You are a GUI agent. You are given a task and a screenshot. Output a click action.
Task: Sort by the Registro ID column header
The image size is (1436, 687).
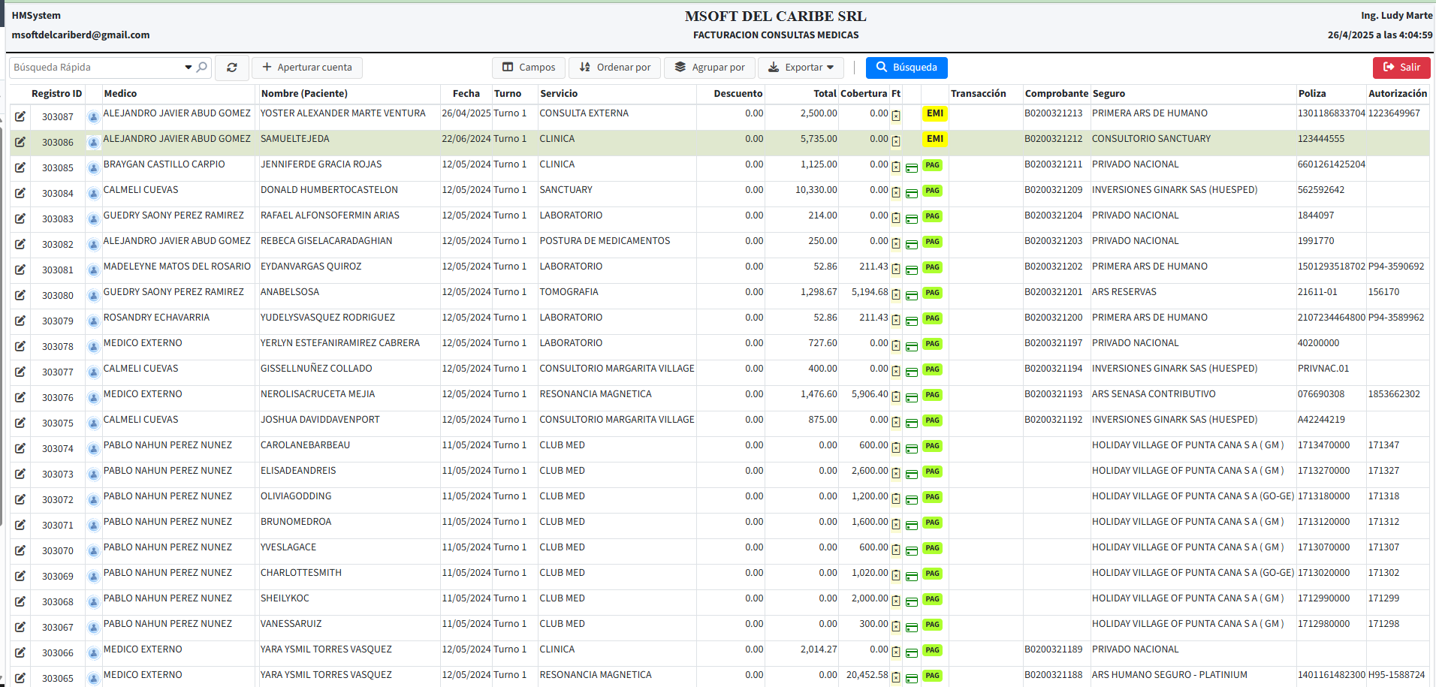56,94
